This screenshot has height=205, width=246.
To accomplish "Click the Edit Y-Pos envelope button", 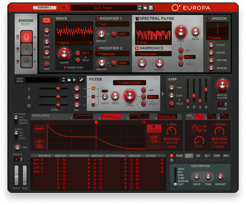I will coord(39,144).
